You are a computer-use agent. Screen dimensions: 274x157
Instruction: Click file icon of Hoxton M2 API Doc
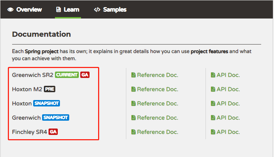pyautogui.click(x=213, y=89)
